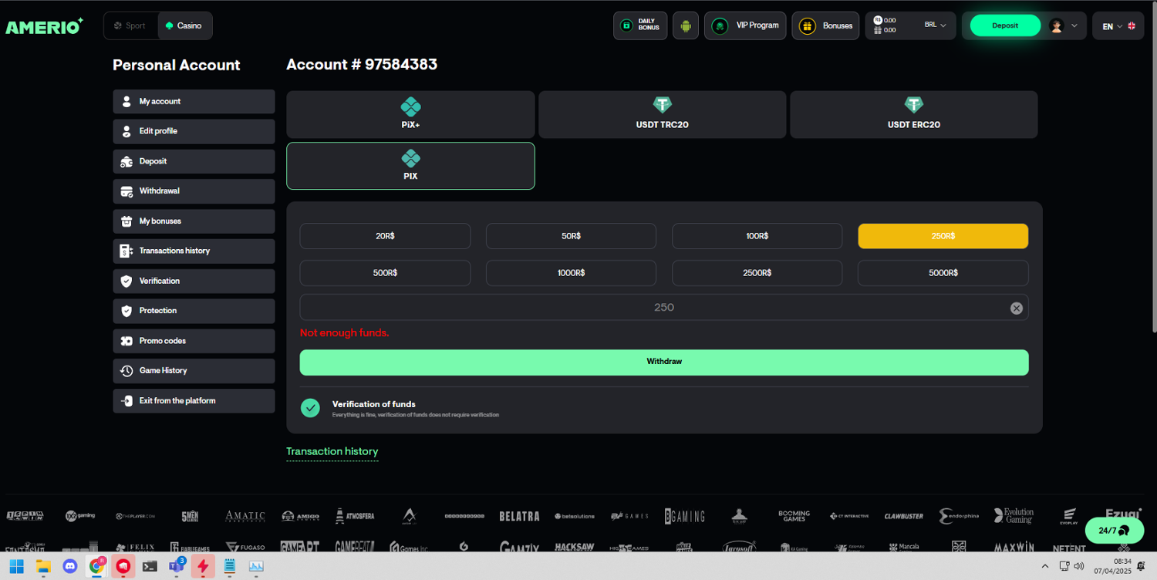This screenshot has width=1157, height=580.
Task: Select the USDT ERC20 payment method
Action: [x=913, y=114]
